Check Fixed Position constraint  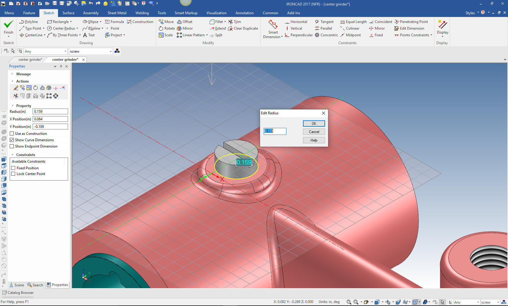pyautogui.click(x=13, y=168)
